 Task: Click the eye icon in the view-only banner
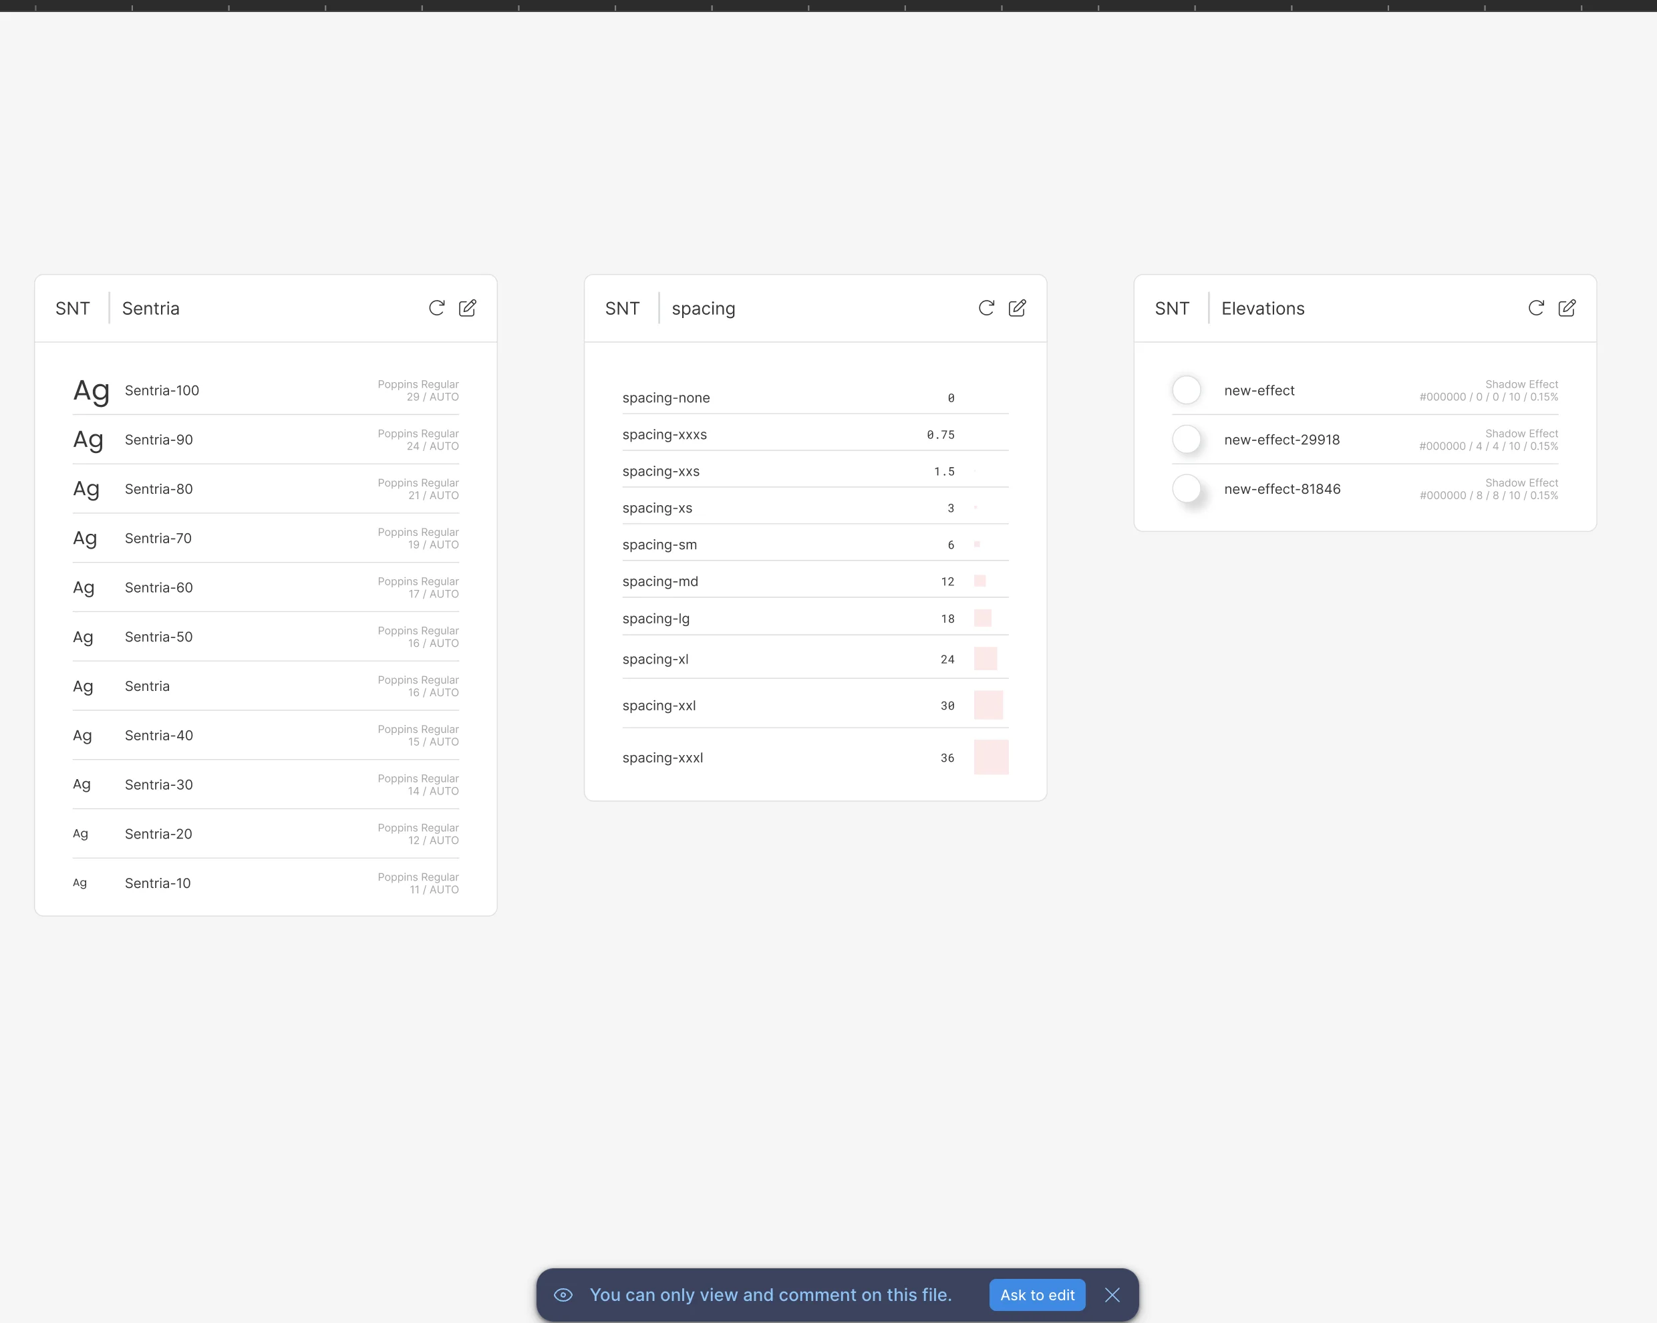point(563,1296)
